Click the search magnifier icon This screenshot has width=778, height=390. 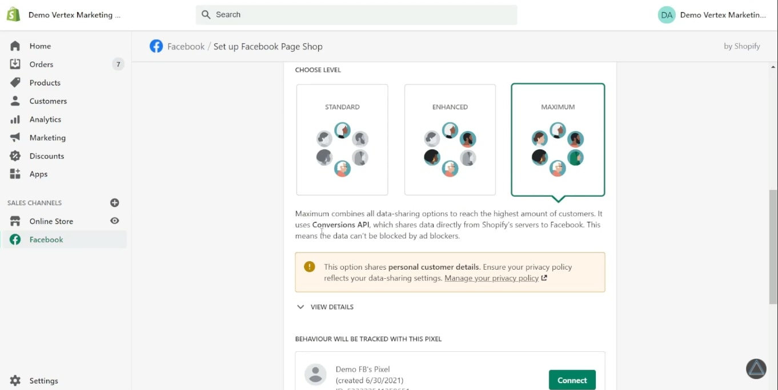(x=206, y=15)
